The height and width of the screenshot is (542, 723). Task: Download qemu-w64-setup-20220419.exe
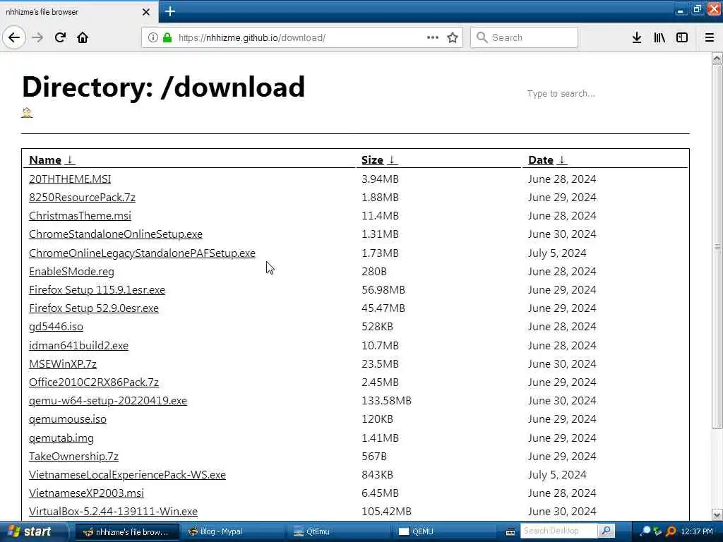pos(108,401)
